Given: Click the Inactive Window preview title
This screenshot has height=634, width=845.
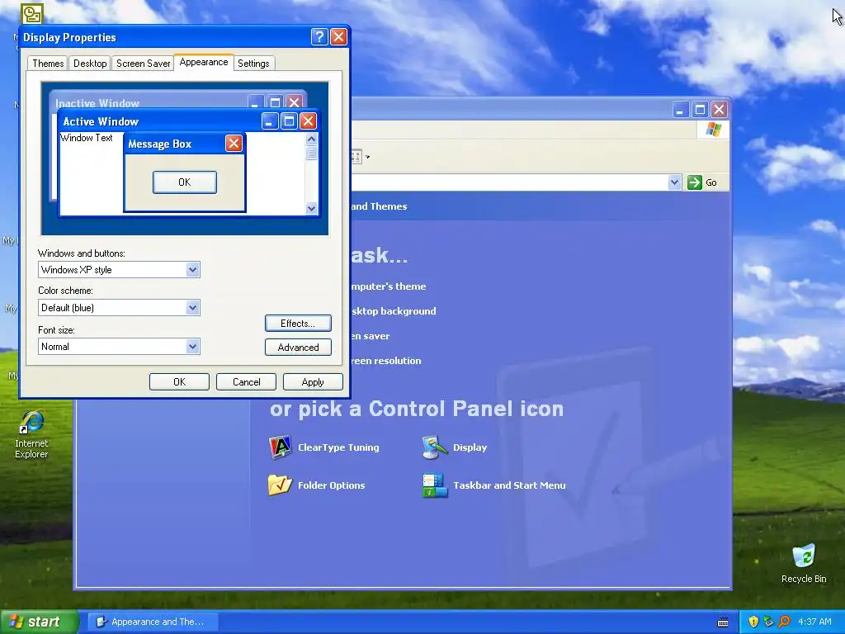Looking at the screenshot, I should pos(97,103).
